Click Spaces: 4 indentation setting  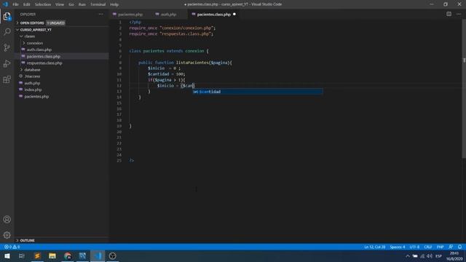(398, 247)
